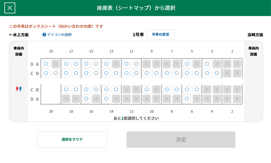Select available seat B in box 11
This screenshot has height=163, width=271.
click(x=136, y=73)
